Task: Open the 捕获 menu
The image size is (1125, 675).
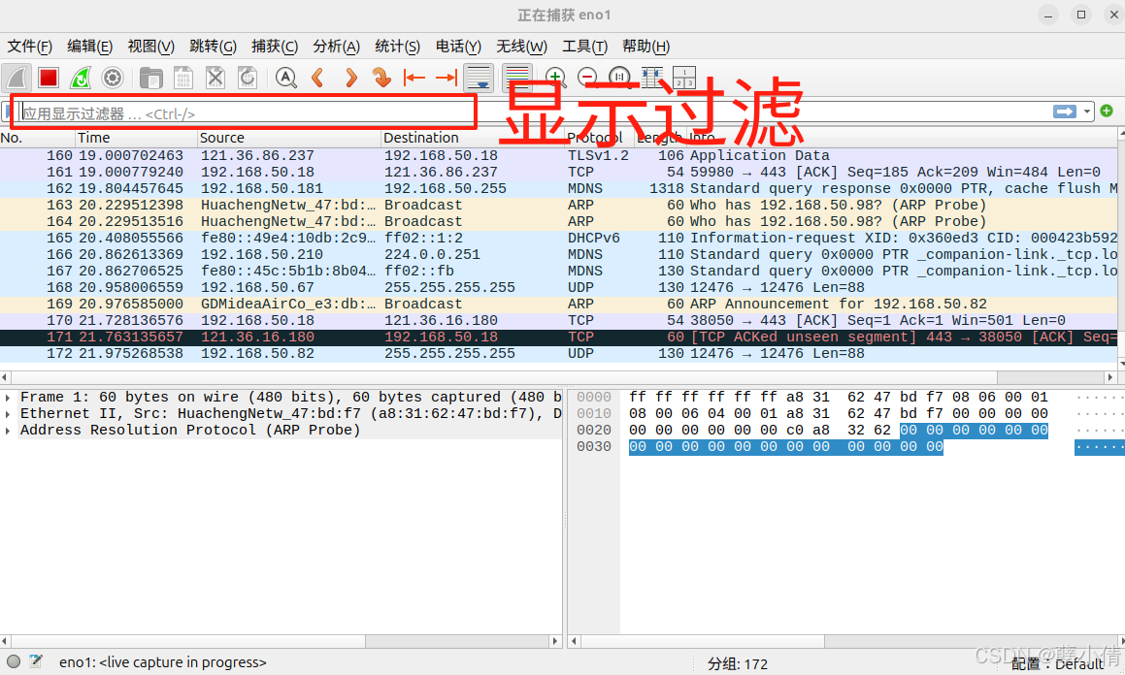Action: click(x=275, y=46)
